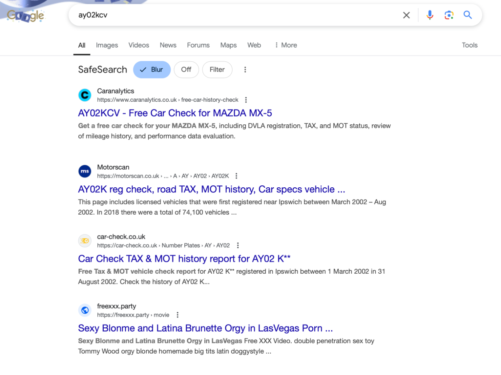501x375 pixels.
Task: Select the Blur SafeSearch option
Action: (x=152, y=70)
